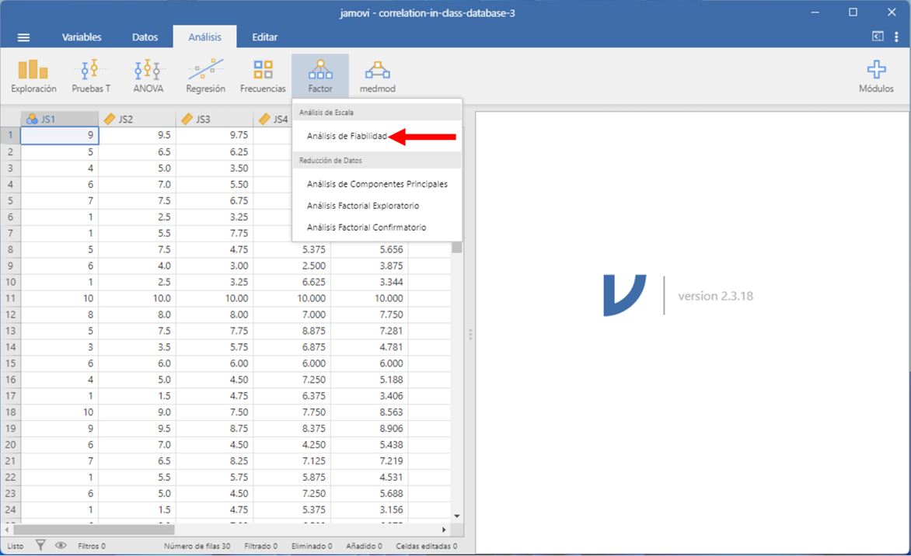The width and height of the screenshot is (911, 556).
Task: Open the Exploración analysis menu
Action: pos(33,76)
